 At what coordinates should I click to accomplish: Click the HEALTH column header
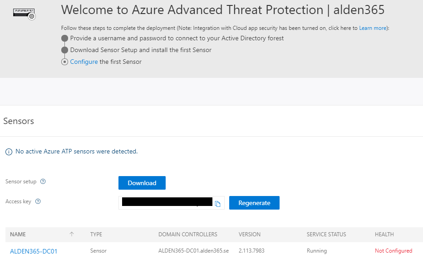tap(384, 234)
